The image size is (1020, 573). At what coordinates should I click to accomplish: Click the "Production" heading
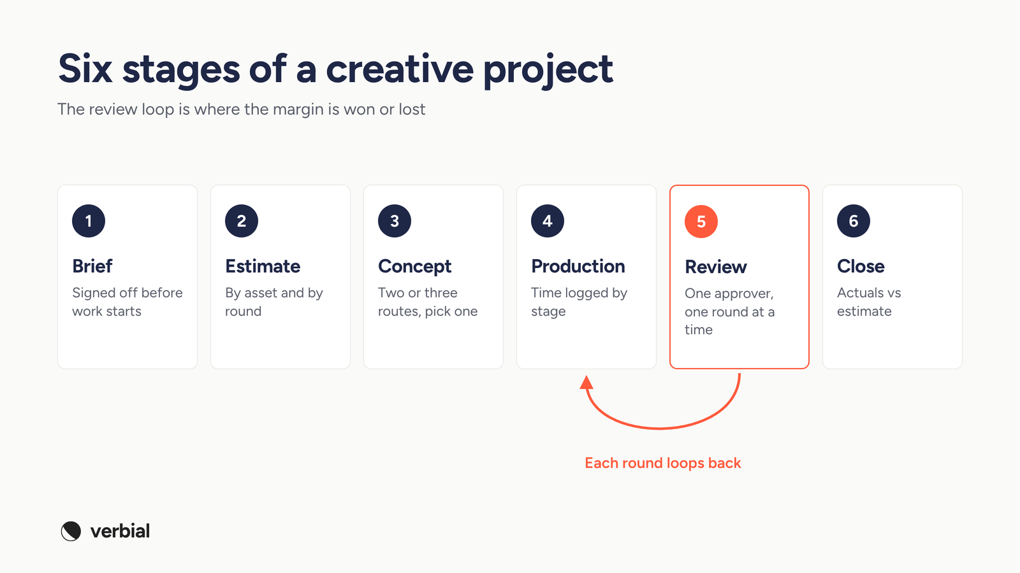pos(578,266)
